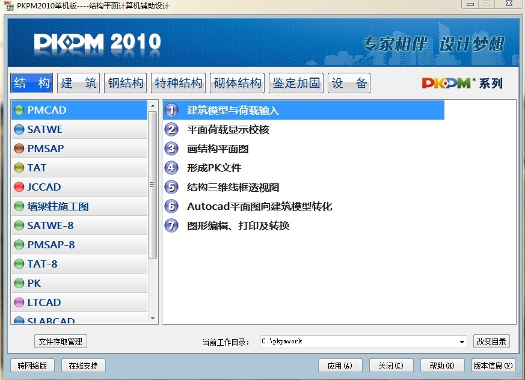525x380 pixels.
Task: Click the blue SATWE module icon
Action: [19, 129]
